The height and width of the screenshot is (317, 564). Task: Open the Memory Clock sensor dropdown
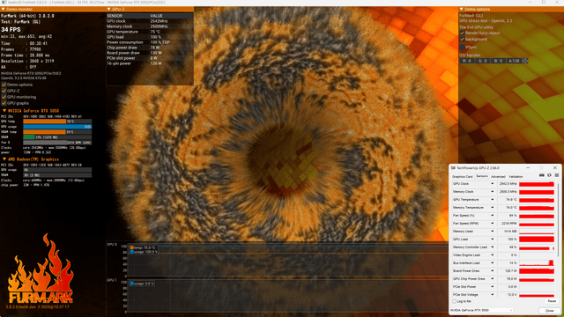pyautogui.click(x=493, y=192)
